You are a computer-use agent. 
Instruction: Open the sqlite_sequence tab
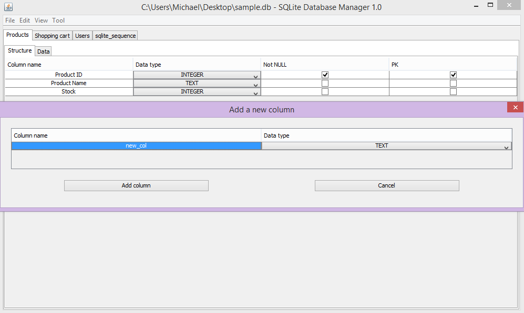(x=115, y=36)
